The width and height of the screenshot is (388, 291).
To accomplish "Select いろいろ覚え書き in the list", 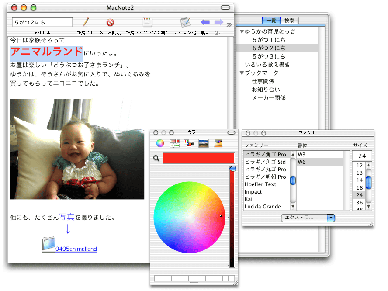I will [267, 65].
